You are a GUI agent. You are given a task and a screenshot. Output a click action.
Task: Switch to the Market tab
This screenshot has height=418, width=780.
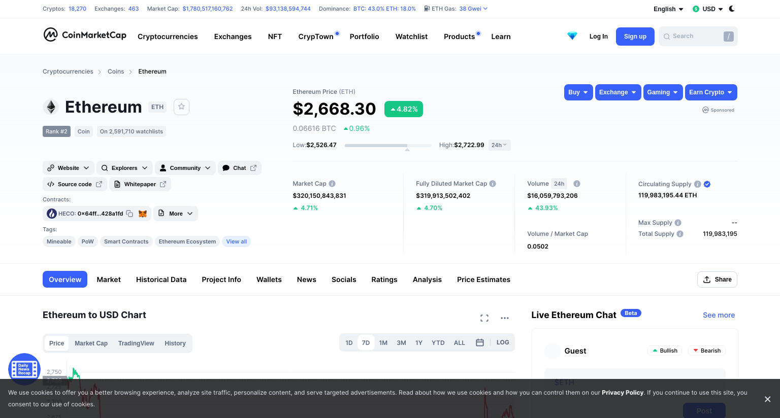(x=109, y=280)
